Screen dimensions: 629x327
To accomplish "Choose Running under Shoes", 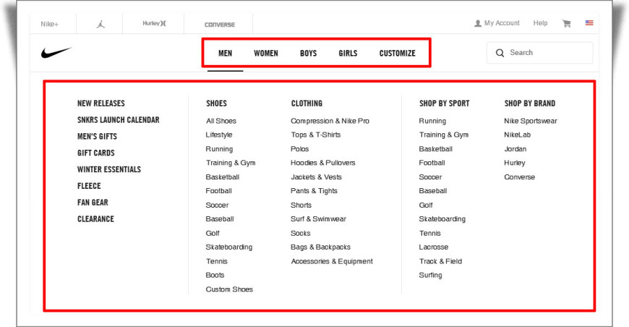I will point(219,149).
